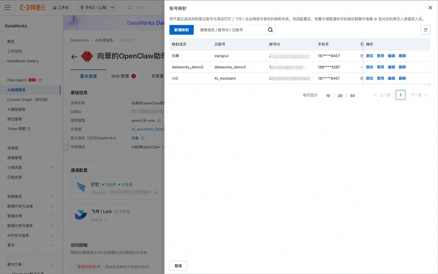
Task: Select the AI_Assistant cloud account cell
Action: click(x=225, y=78)
